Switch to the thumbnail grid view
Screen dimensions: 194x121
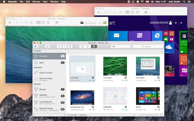[x=94, y=46]
